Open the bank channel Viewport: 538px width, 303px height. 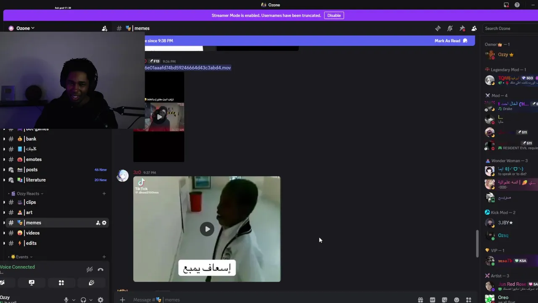[x=31, y=139]
